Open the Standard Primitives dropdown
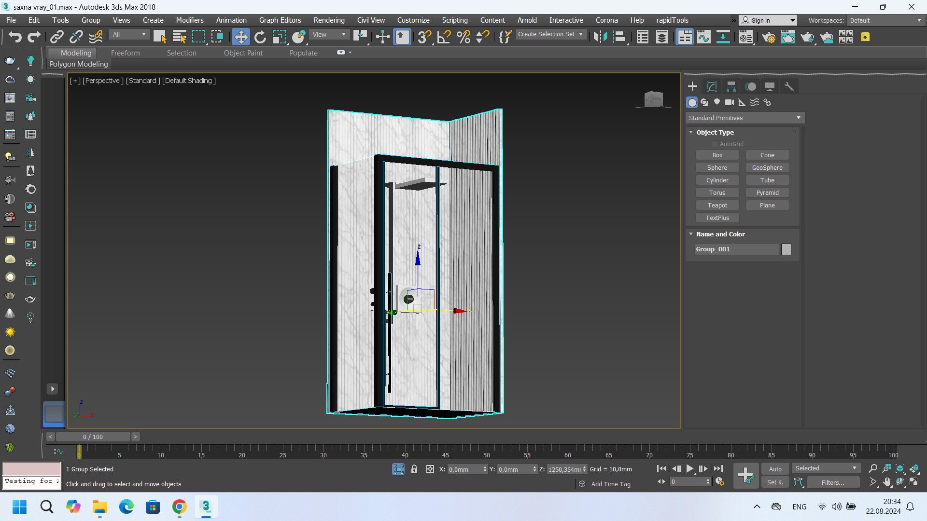 point(744,118)
